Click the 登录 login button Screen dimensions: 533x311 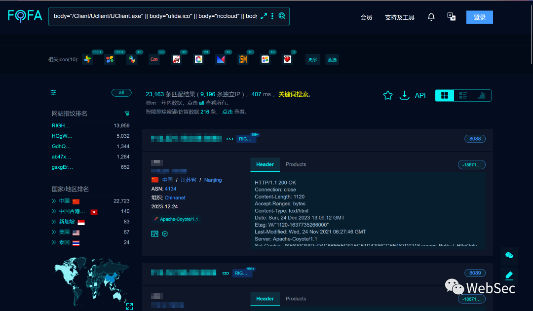[479, 17]
